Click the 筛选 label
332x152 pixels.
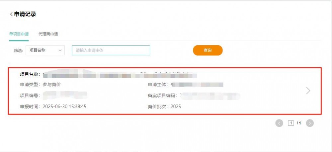coord(19,51)
